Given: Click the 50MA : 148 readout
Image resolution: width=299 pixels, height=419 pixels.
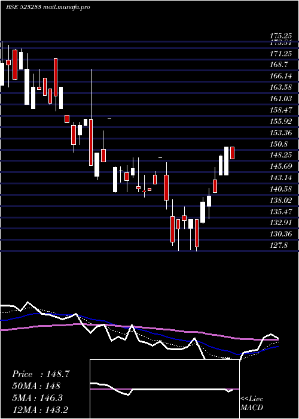Looking at the screenshot, I should (x=36, y=386).
